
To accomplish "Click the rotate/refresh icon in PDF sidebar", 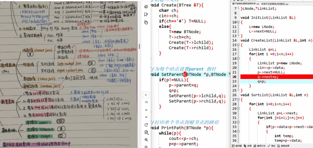I will 146,125.
